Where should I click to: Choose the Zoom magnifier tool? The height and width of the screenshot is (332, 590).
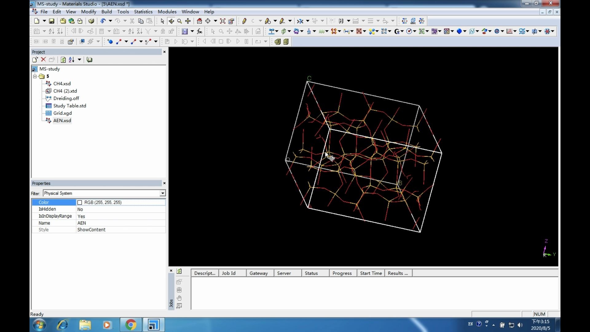pos(179,21)
